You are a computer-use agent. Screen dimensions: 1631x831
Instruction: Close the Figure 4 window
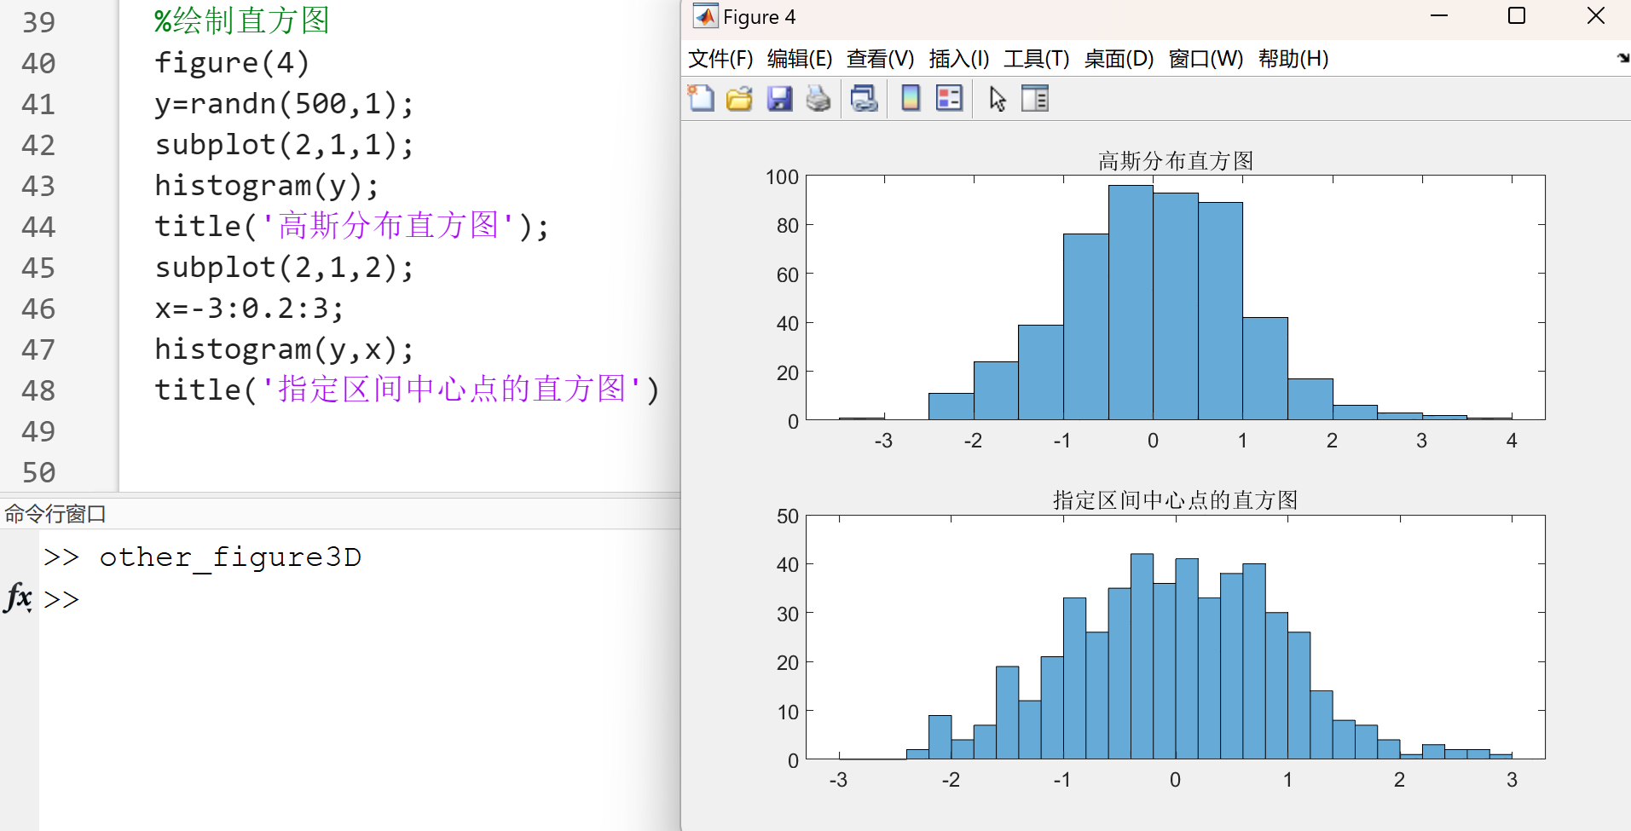[1596, 16]
